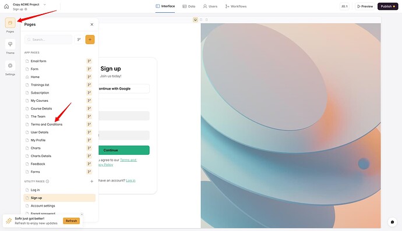
Task: Expand the Copy ACME Project dropdown
Action: point(45,5)
